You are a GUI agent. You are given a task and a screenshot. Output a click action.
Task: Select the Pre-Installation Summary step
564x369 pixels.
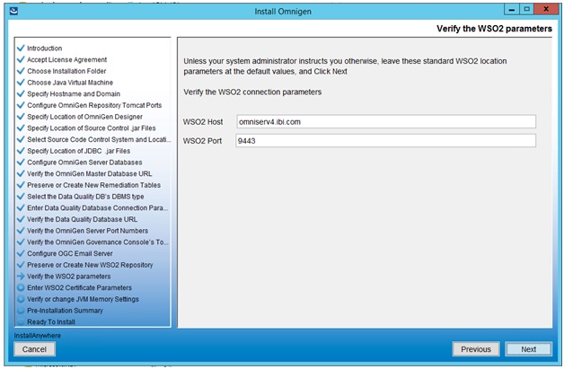pyautogui.click(x=65, y=311)
